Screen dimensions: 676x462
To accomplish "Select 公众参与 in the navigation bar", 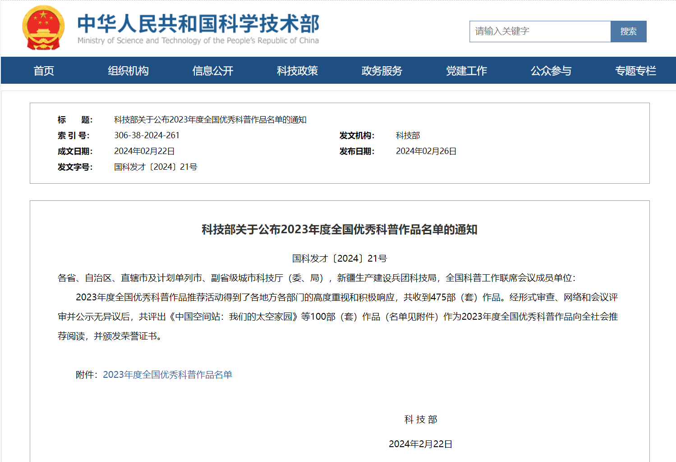I will pos(551,71).
